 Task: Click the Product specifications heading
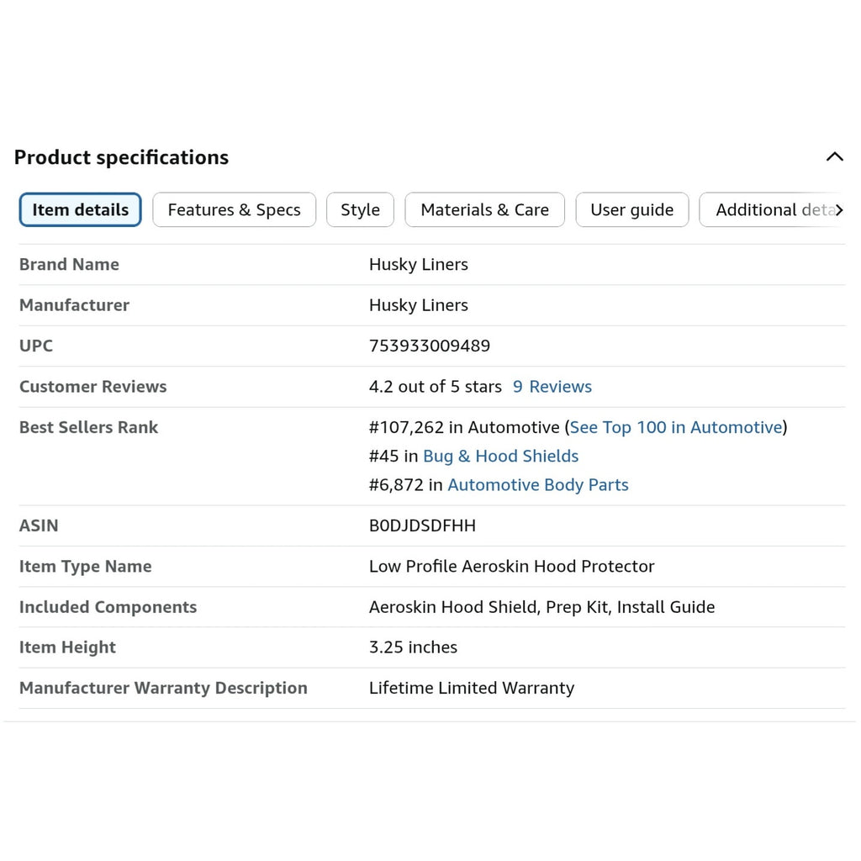coord(121,157)
